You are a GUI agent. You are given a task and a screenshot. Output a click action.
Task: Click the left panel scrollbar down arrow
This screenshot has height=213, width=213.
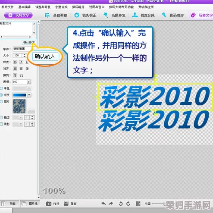[38, 197]
